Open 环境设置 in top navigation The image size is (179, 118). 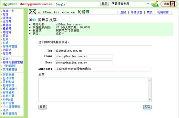pyautogui.click(x=136, y=12)
